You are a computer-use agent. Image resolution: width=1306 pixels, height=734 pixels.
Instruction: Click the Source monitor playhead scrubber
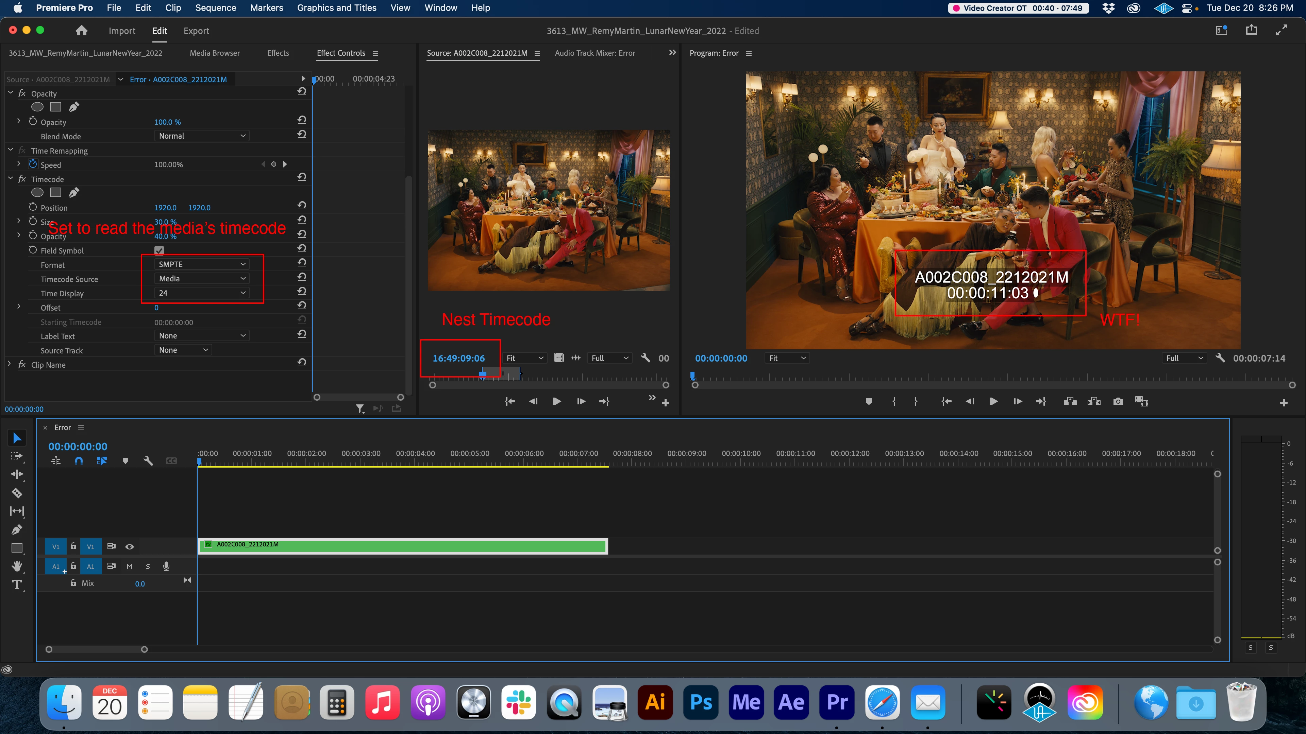click(x=483, y=375)
